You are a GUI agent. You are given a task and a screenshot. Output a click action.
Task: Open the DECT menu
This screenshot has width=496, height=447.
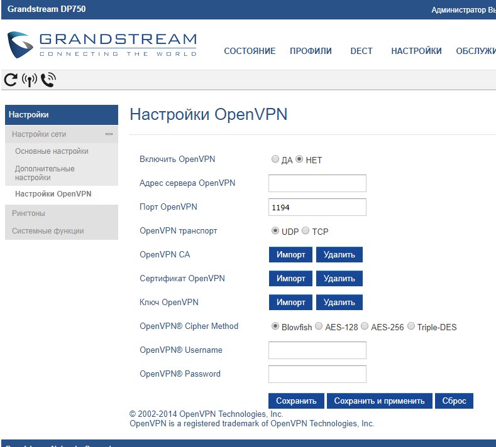(361, 51)
